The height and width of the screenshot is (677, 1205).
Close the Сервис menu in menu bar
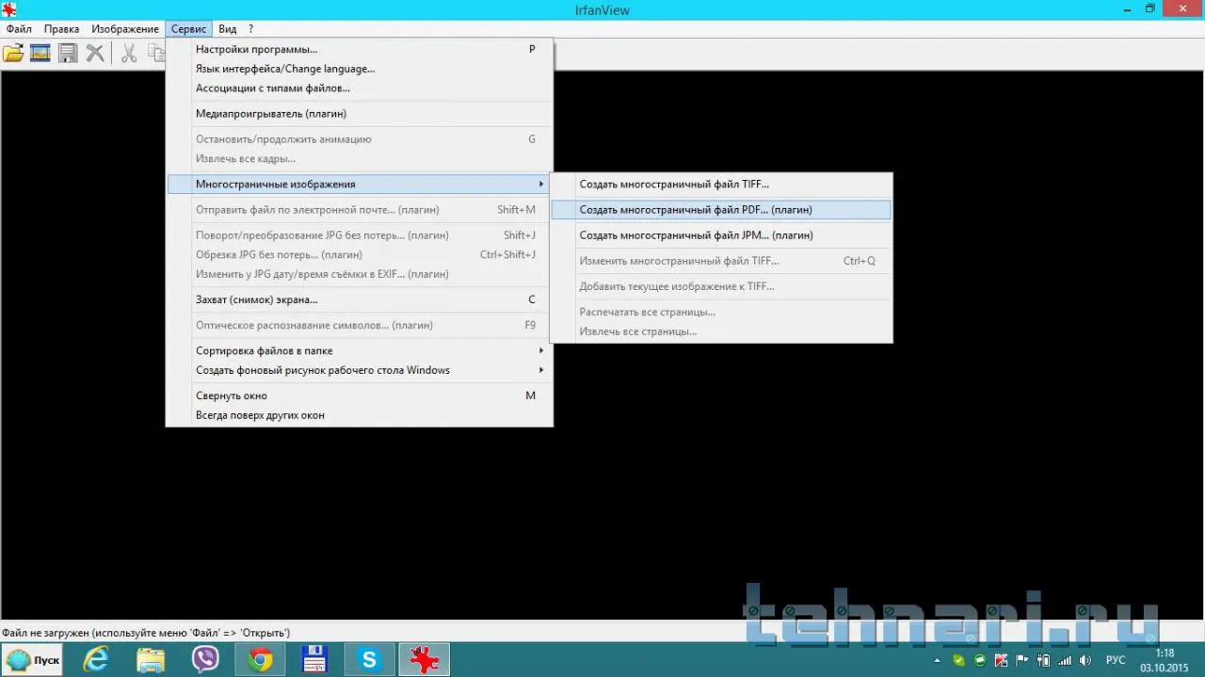point(188,29)
